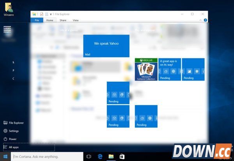
Task: Expand the ribbon using the chevron
Action: [x=200, y=20]
